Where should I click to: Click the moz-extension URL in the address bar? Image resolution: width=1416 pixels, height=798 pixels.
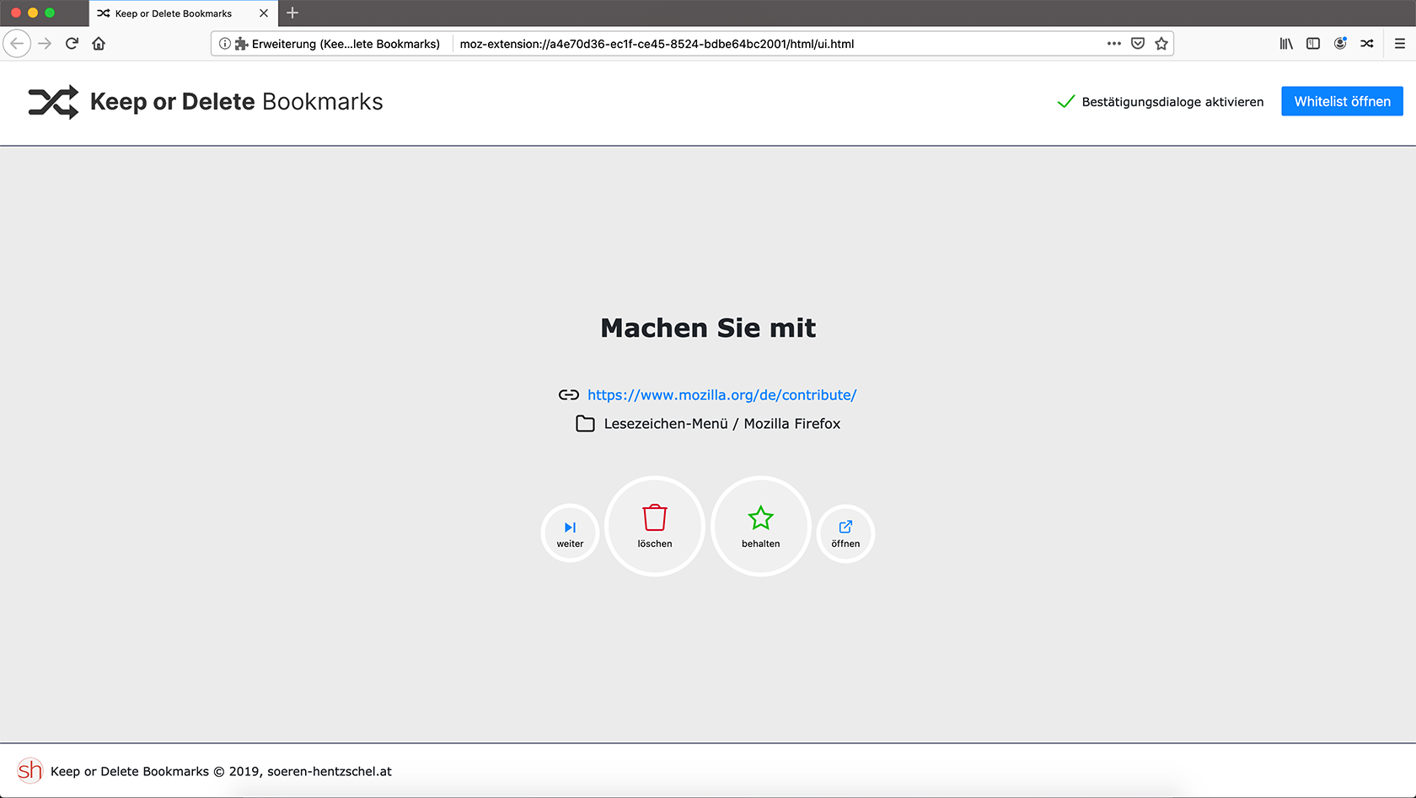(x=657, y=43)
